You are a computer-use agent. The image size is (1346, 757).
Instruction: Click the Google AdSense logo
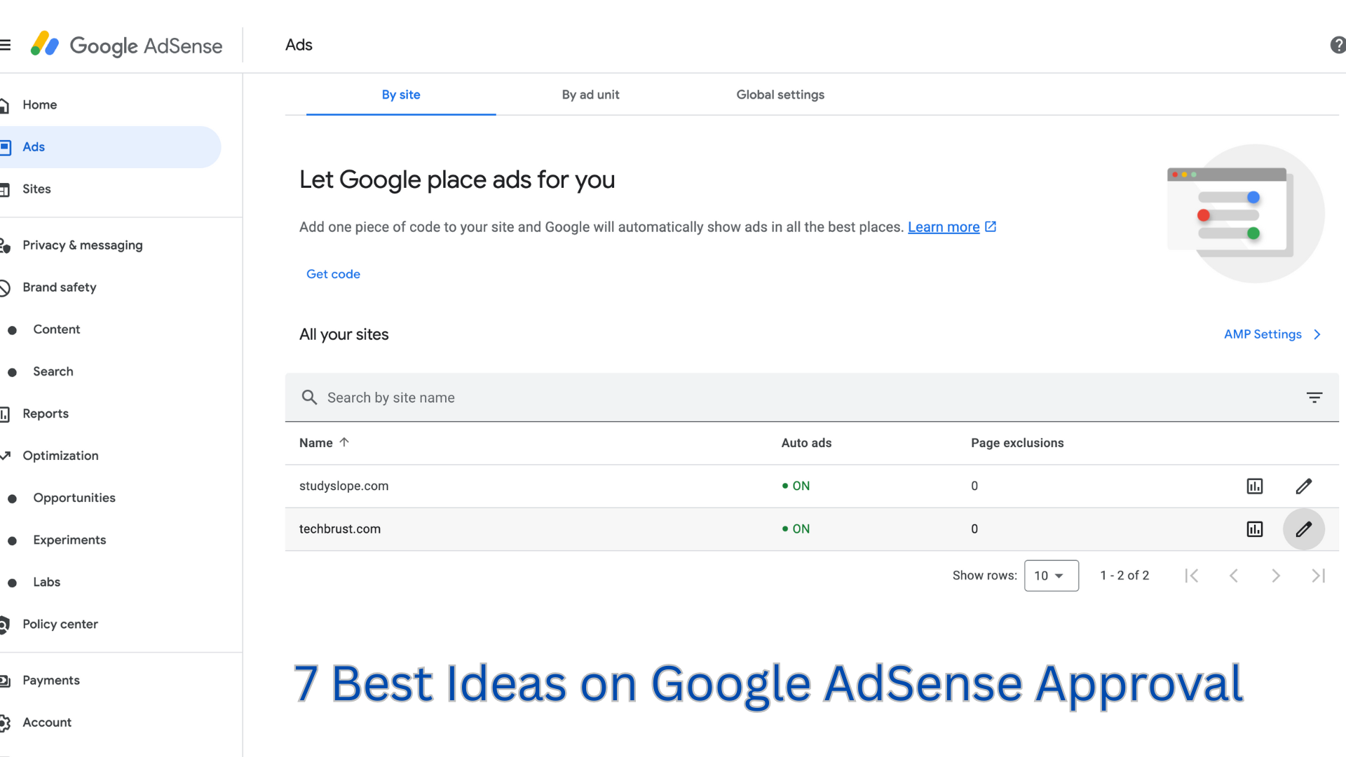tap(126, 46)
